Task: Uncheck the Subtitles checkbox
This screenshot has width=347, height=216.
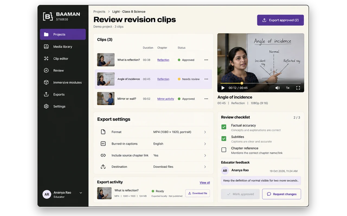Action: (x=224, y=139)
